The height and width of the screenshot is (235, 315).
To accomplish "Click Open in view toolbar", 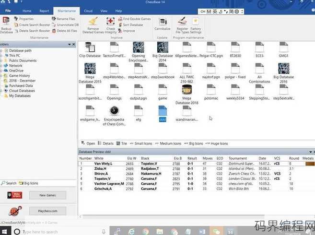I will (x=88, y=143).
